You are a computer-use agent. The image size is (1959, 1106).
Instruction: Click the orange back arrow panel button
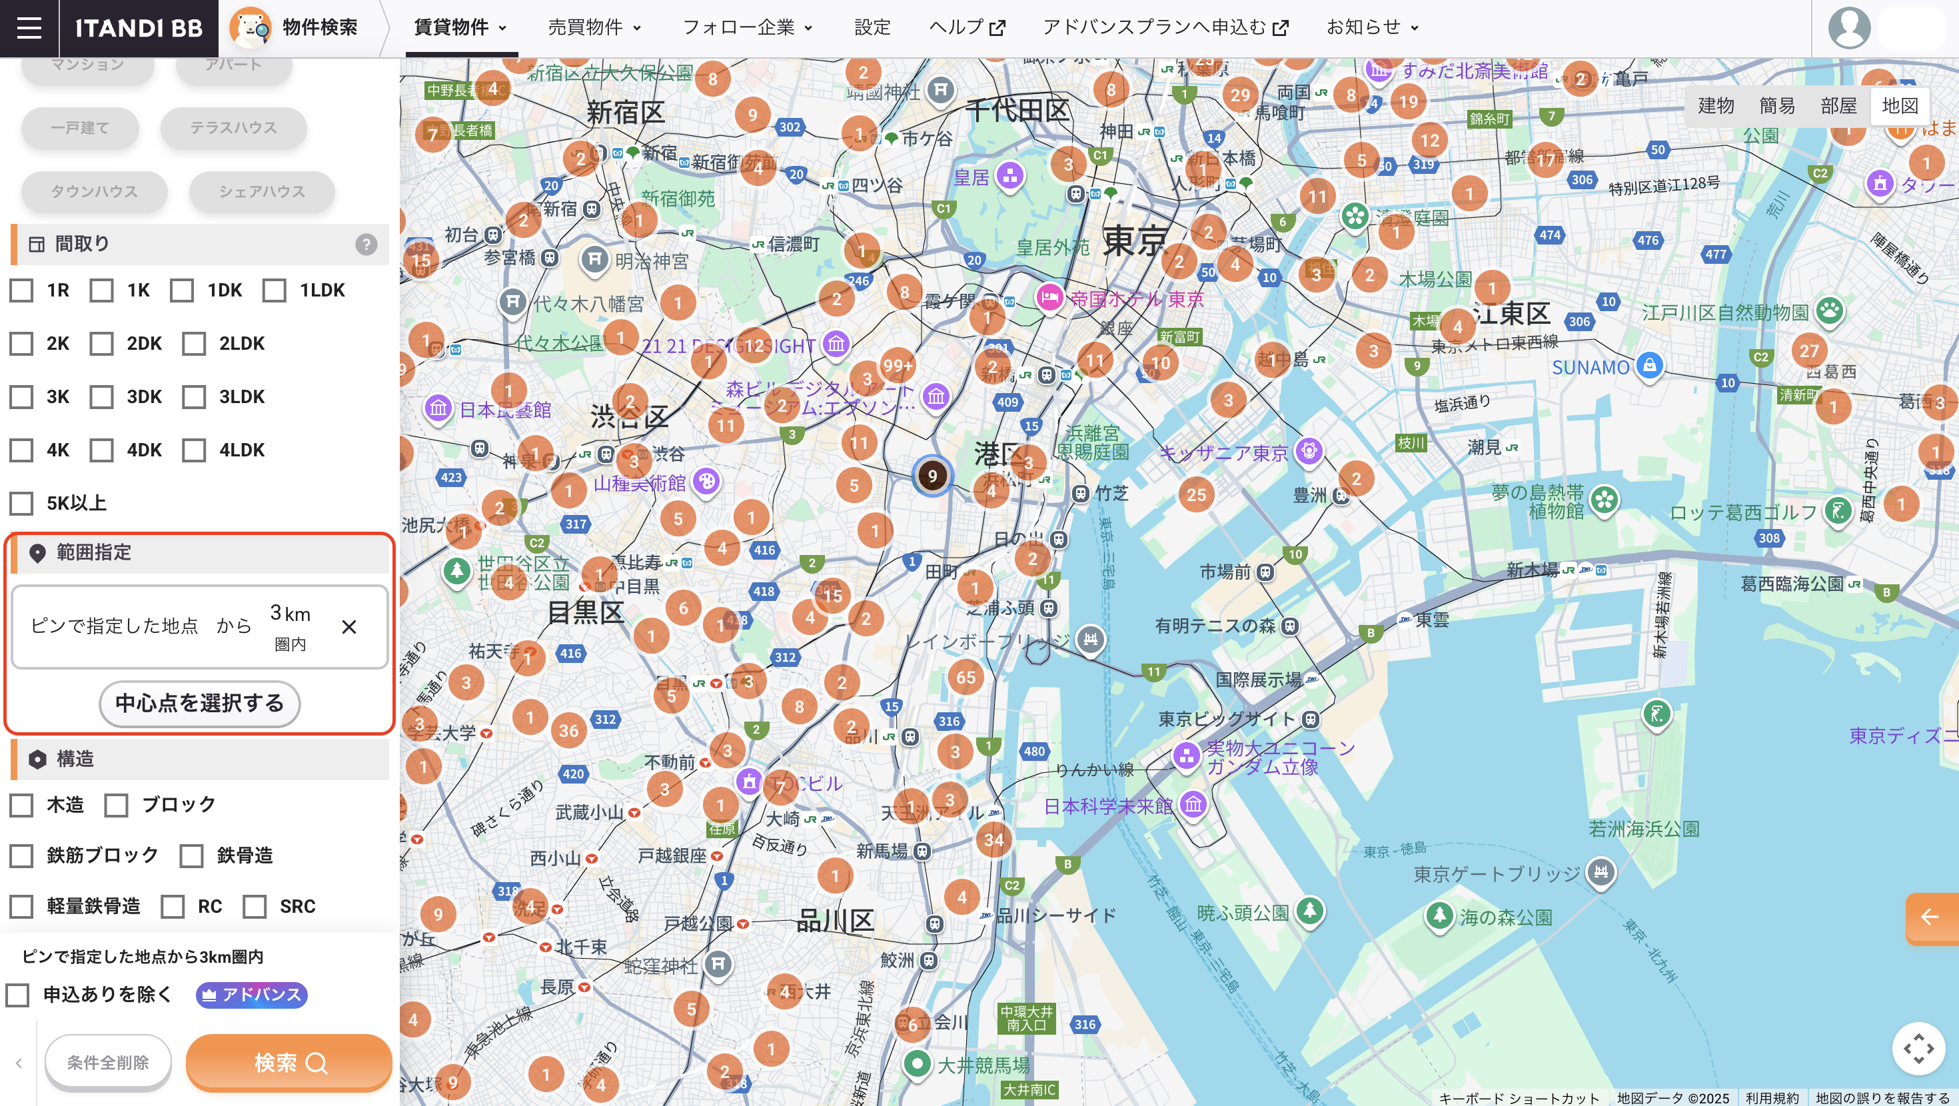[x=1932, y=917]
